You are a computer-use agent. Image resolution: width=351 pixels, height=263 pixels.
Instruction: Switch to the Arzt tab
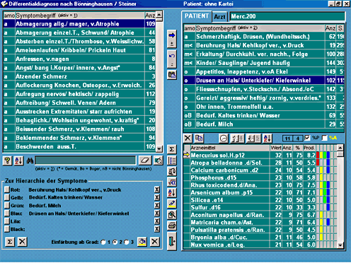219,17
